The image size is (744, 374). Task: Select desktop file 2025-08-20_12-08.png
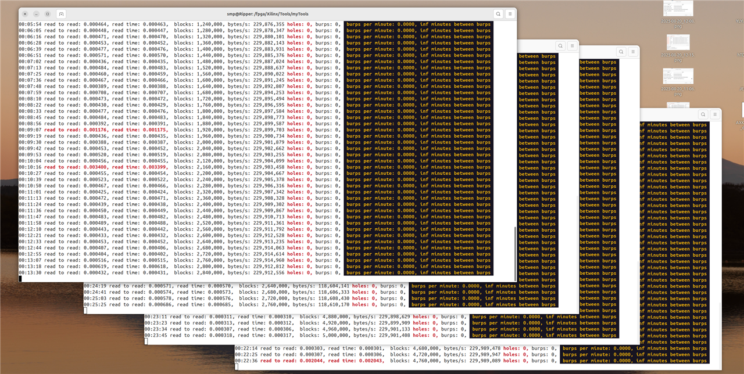(x=678, y=13)
